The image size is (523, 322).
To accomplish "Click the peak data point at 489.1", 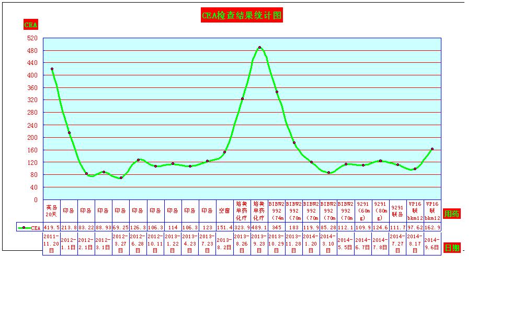I will (x=259, y=48).
